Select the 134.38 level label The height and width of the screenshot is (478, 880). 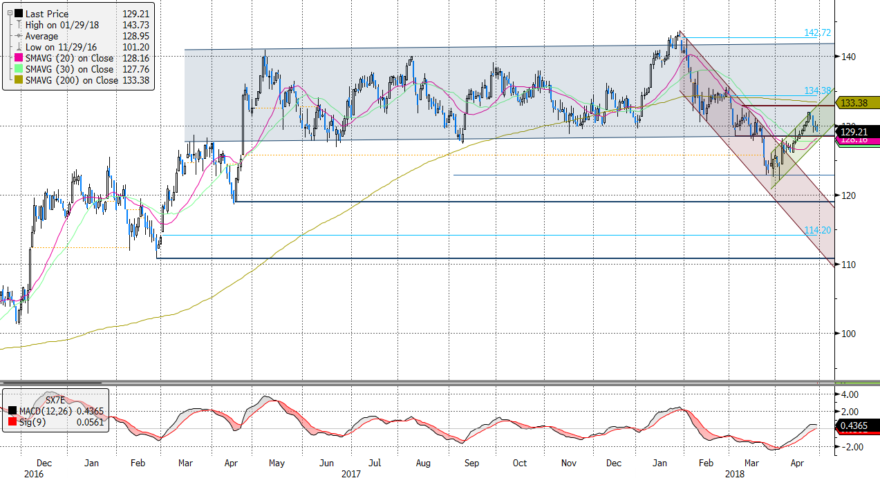click(818, 90)
